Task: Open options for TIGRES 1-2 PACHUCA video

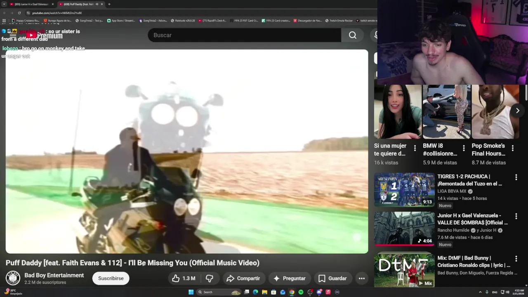Action: click(516, 177)
